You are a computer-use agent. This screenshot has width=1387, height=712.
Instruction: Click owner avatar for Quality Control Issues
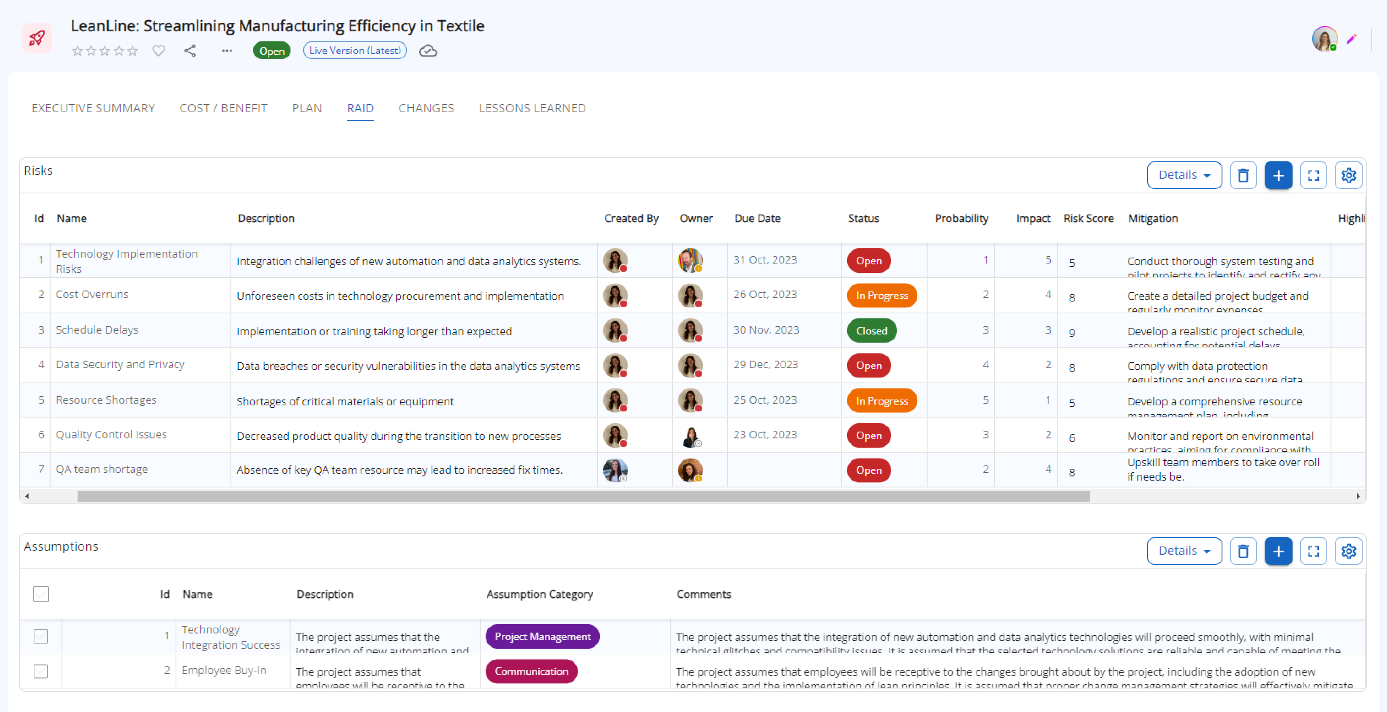(690, 435)
